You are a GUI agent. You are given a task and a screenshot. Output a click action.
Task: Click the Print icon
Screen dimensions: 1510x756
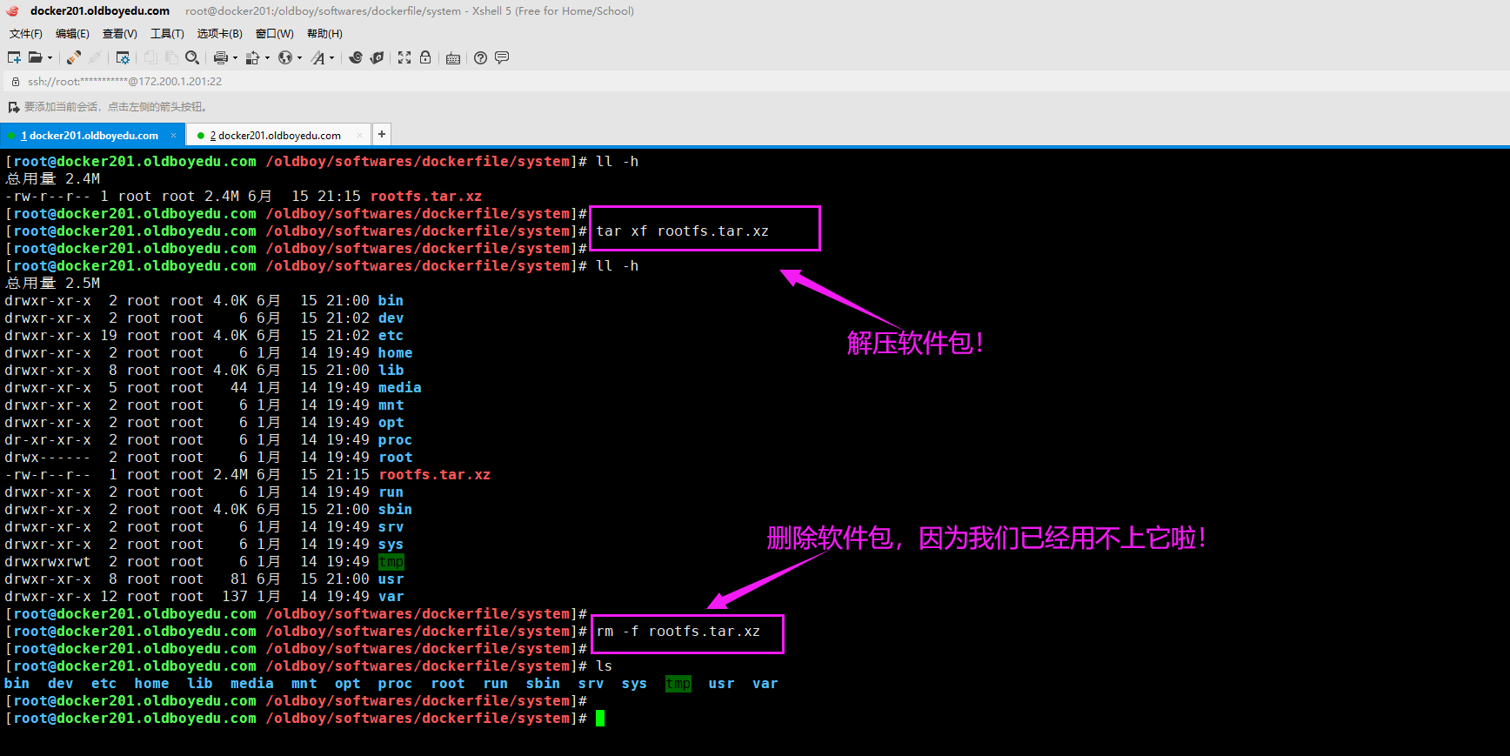coord(221,57)
